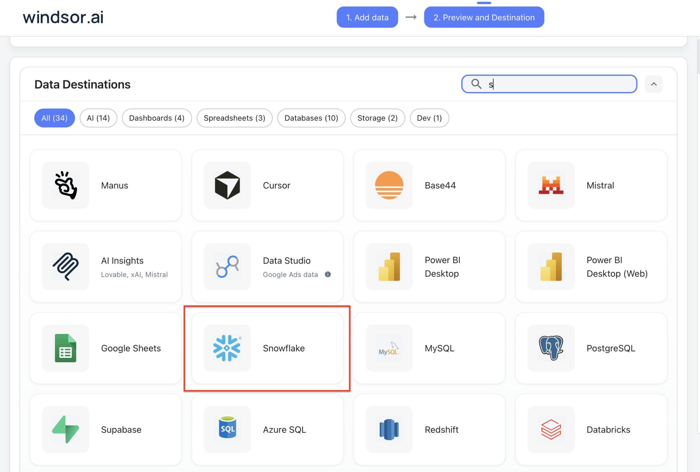Image resolution: width=700 pixels, height=472 pixels.
Task: Click the PostgreSQL elephant icon
Action: point(551,348)
